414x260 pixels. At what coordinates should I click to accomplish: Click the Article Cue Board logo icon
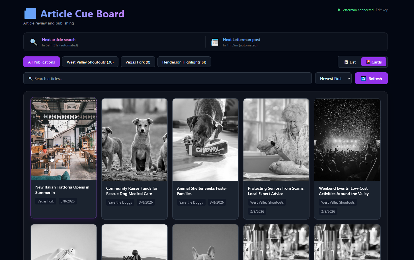pyautogui.click(x=30, y=13)
